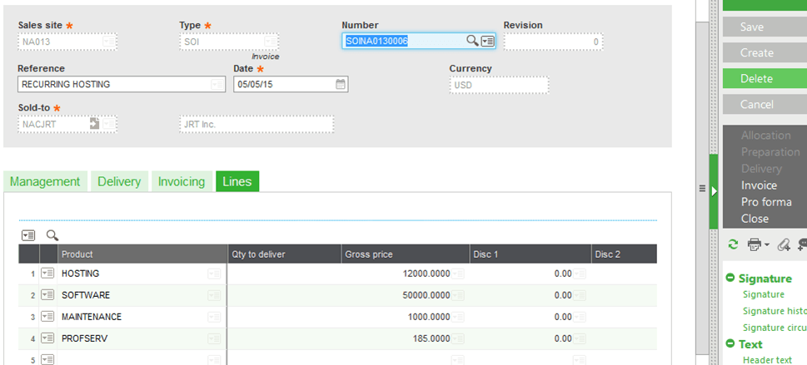Collapse the Signature section
807x365 pixels.
tap(730, 279)
